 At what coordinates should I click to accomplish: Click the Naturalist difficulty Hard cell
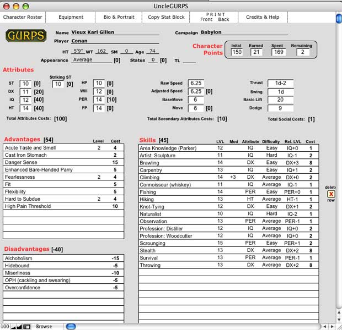tap(271, 213)
